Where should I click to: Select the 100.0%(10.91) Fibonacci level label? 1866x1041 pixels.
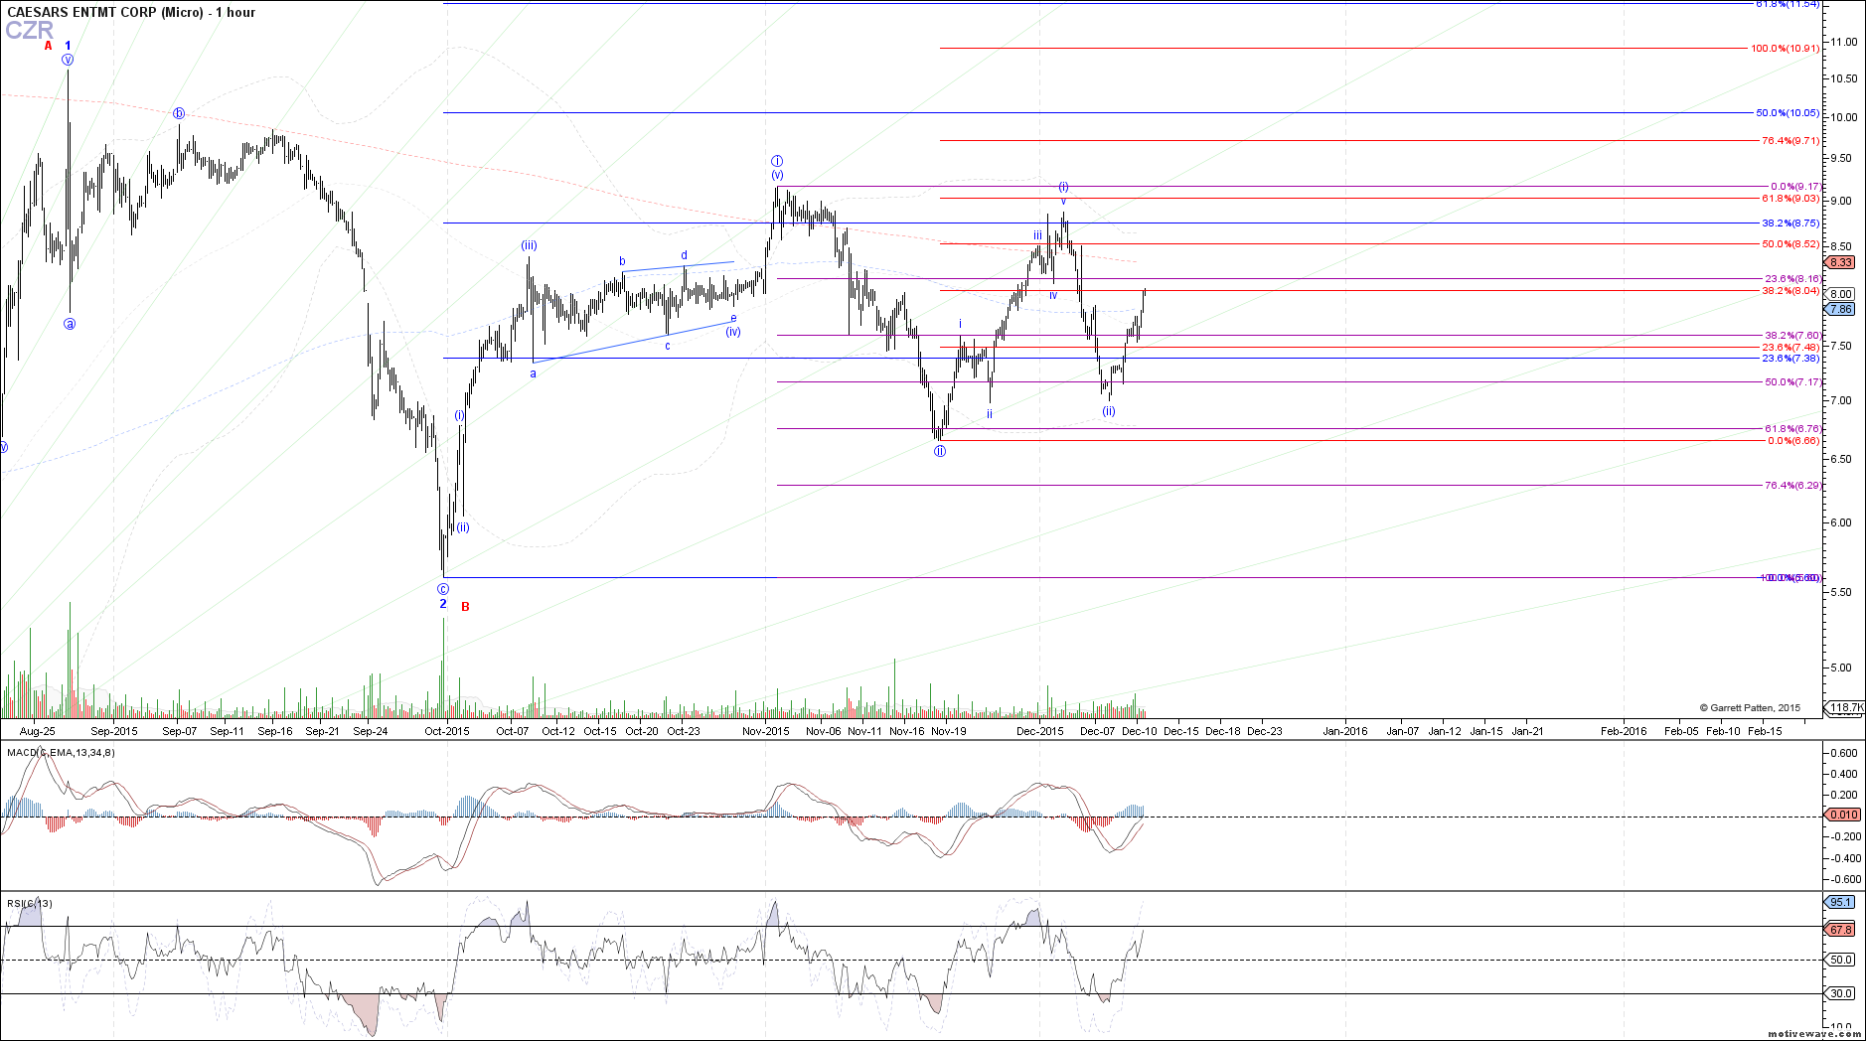click(1785, 48)
